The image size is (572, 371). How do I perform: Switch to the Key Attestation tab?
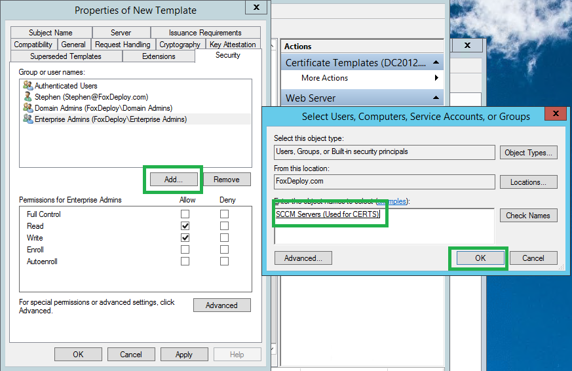[x=233, y=44]
